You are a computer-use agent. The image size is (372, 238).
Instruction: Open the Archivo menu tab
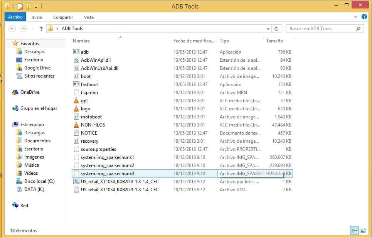15,17
